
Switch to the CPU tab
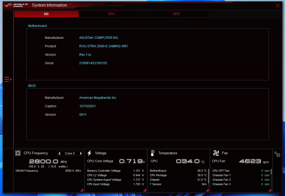[111, 14]
